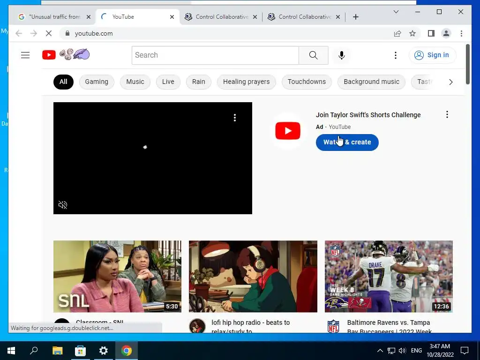The height and width of the screenshot is (360, 480).
Task: Open network icon in system tray
Action: coord(391,351)
